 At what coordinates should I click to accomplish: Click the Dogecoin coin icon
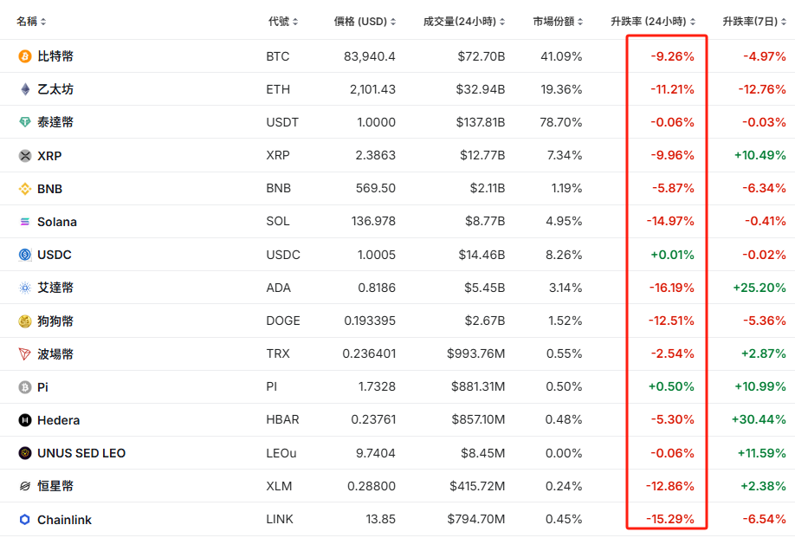[25, 321]
